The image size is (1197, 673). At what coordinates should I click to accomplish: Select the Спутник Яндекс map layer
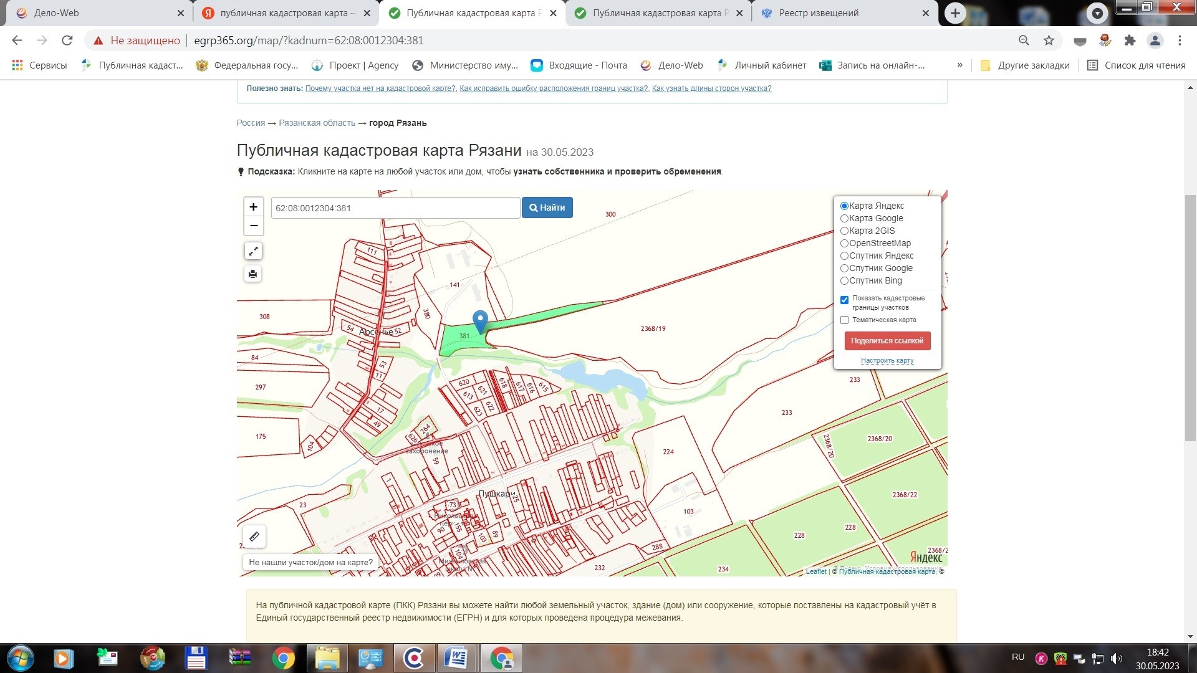point(844,256)
